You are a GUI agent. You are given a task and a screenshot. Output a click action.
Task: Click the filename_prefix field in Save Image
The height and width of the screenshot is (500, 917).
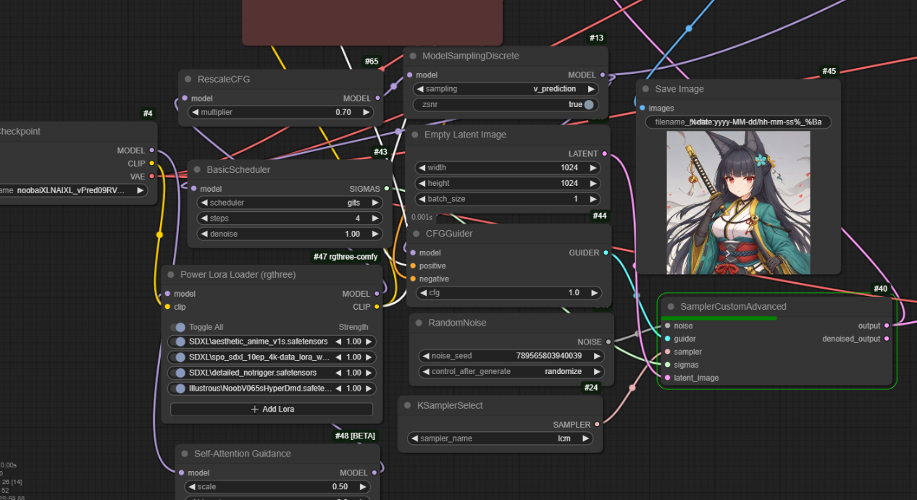point(738,122)
